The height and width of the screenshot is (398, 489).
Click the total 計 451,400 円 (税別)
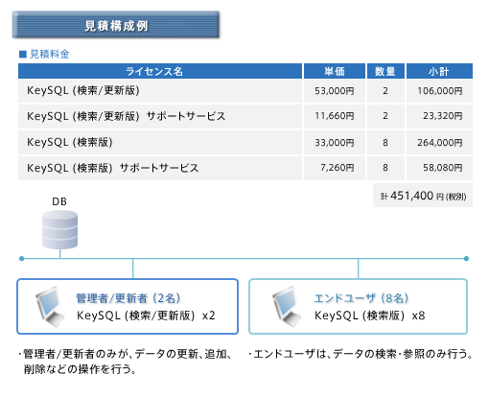423,196
